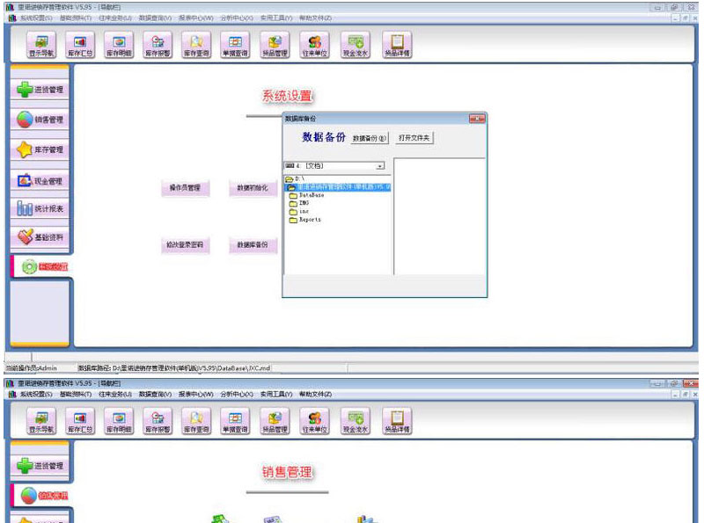Open 数据查询(V) menu in upper window
This screenshot has width=704, height=523.
pyautogui.click(x=155, y=18)
